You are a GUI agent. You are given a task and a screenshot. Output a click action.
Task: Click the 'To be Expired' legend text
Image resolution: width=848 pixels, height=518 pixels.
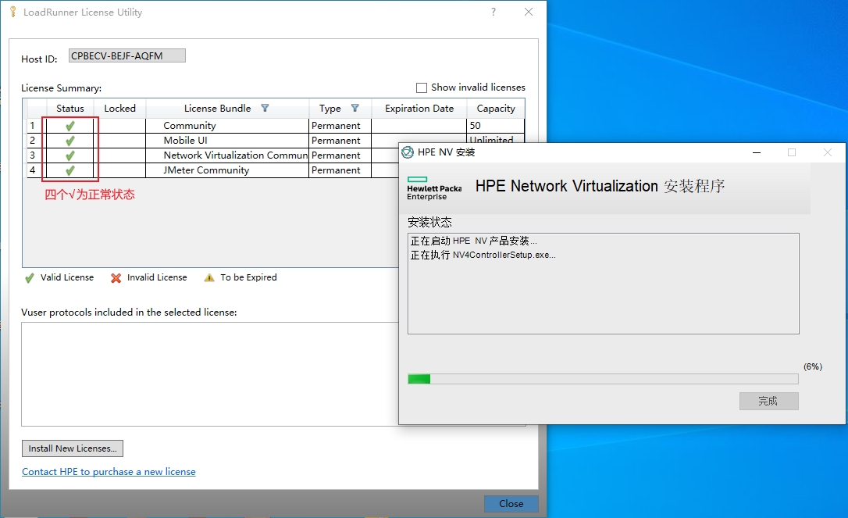[x=249, y=277]
